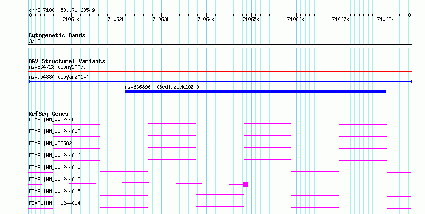Click the thin blue nsv954880 variant line

pyautogui.click(x=220, y=81)
